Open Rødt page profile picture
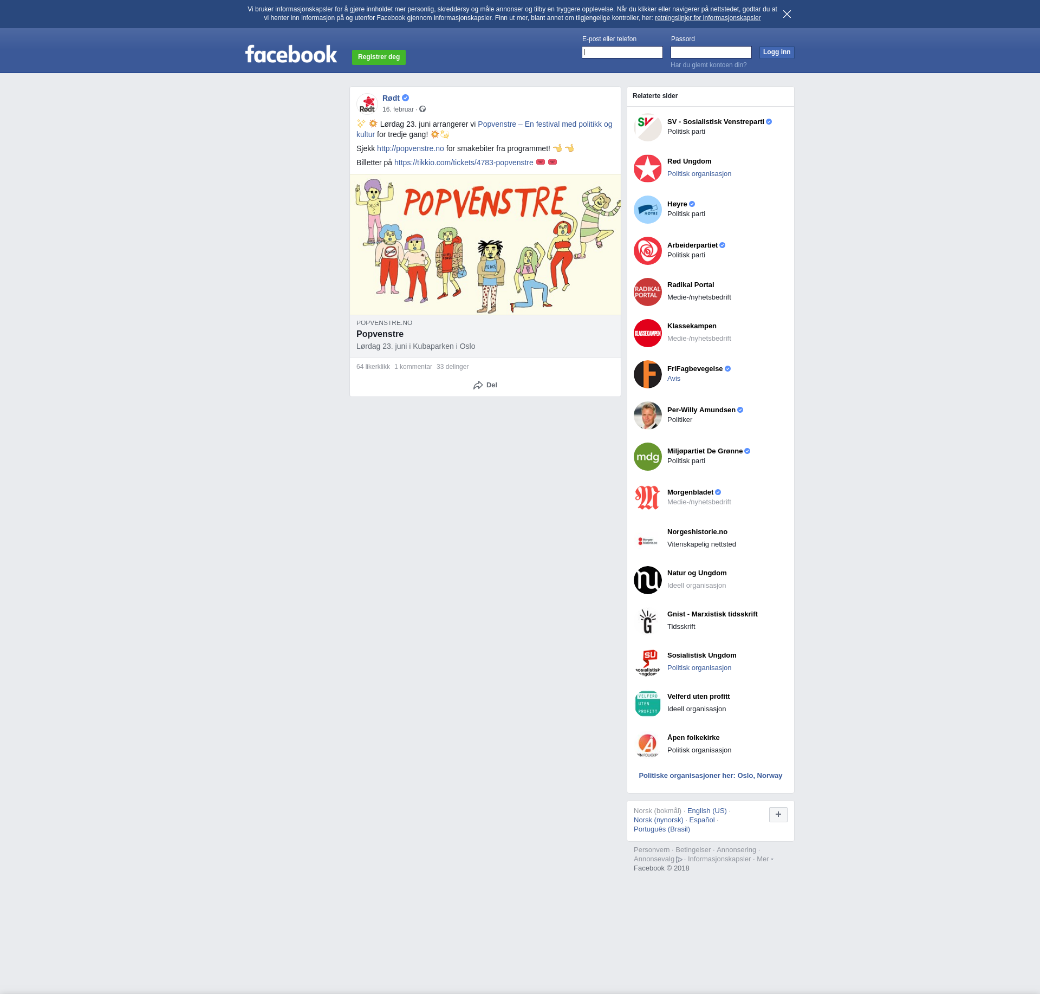Screen dimensions: 1040x994 pyautogui.click(x=367, y=103)
